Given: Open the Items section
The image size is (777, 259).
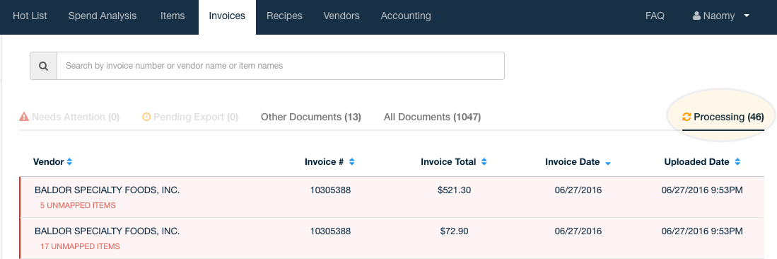Looking at the screenshot, I should pos(173,16).
